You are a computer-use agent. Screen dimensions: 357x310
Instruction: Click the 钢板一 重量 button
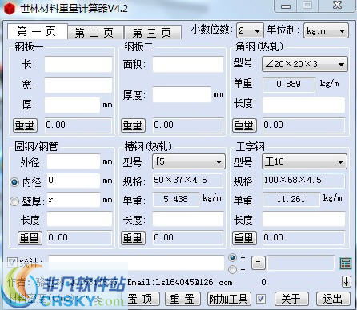[x=25, y=125]
